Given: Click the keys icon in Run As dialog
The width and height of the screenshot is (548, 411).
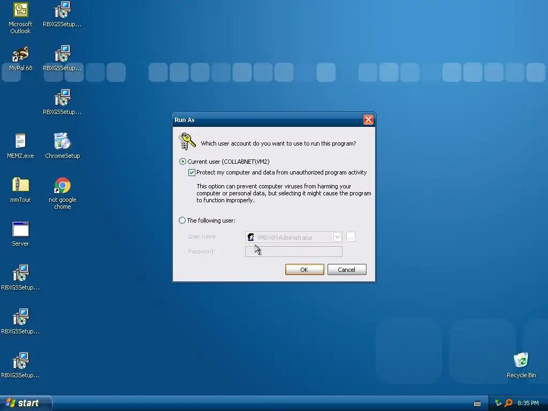Looking at the screenshot, I should click(x=187, y=141).
